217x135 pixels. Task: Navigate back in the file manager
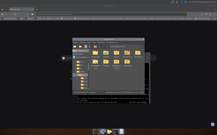coord(99,46)
